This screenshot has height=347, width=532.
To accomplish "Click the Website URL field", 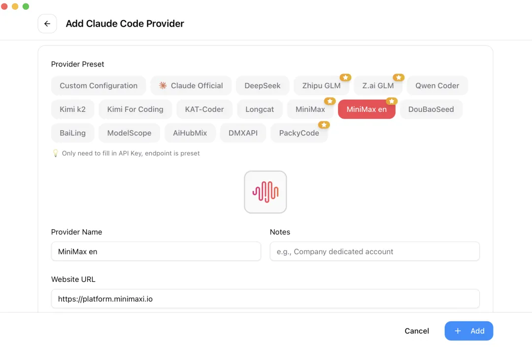I will [265, 299].
